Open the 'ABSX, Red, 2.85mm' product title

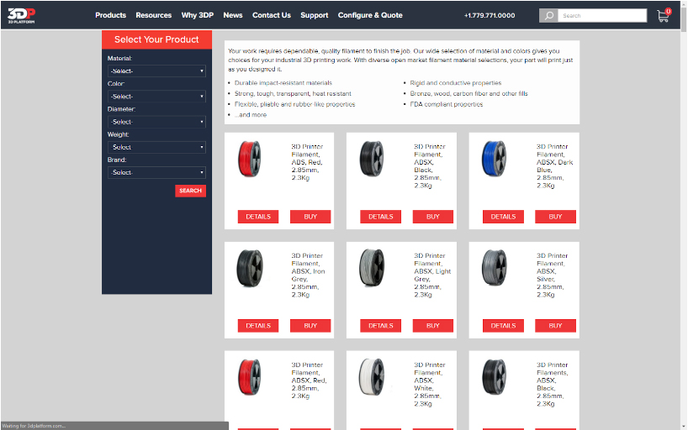click(x=309, y=380)
